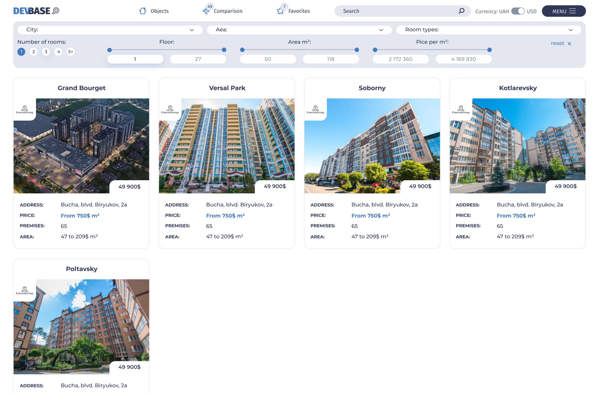Viewport: 599px width, 393px height.
Task: Open the Versal Park building photo
Action: (x=227, y=146)
